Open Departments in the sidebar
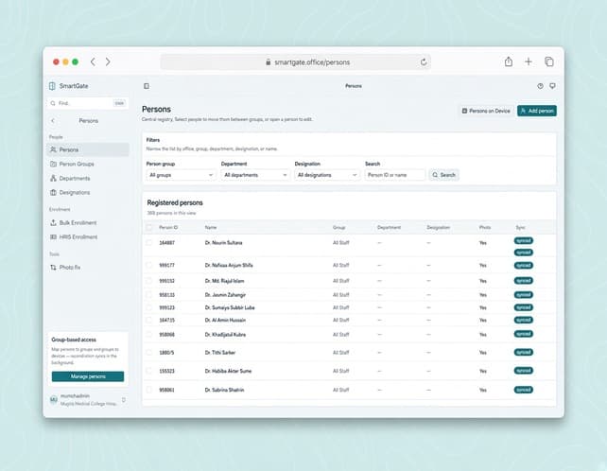This screenshot has width=607, height=471. [x=88, y=178]
